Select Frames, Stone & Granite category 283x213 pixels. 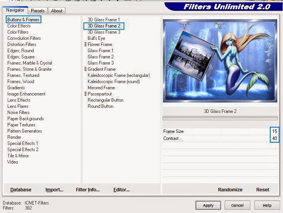pos(29,69)
